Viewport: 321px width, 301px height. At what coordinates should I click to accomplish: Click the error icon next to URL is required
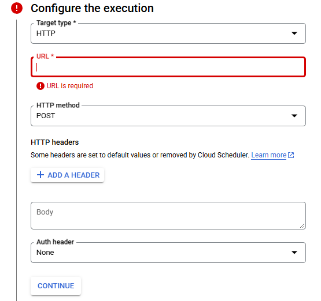click(40, 86)
